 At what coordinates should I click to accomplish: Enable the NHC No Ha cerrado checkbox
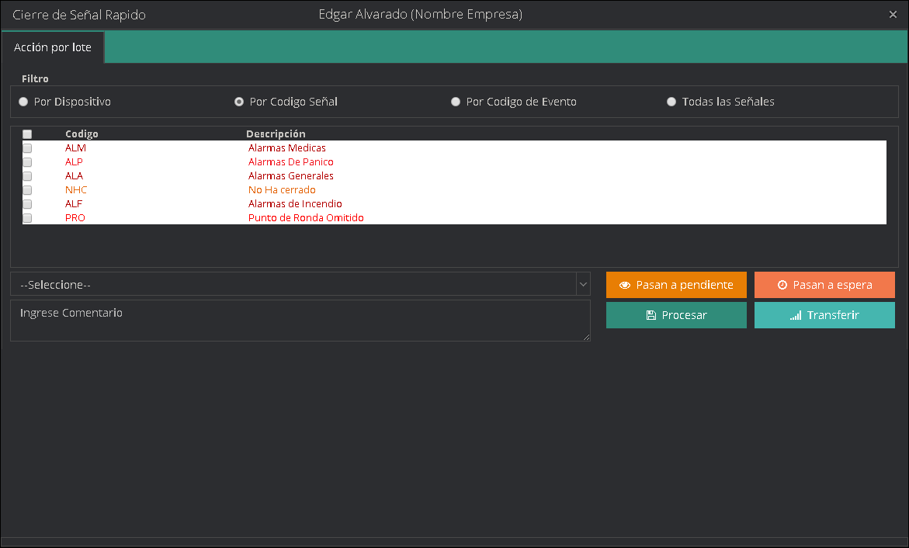pos(27,190)
